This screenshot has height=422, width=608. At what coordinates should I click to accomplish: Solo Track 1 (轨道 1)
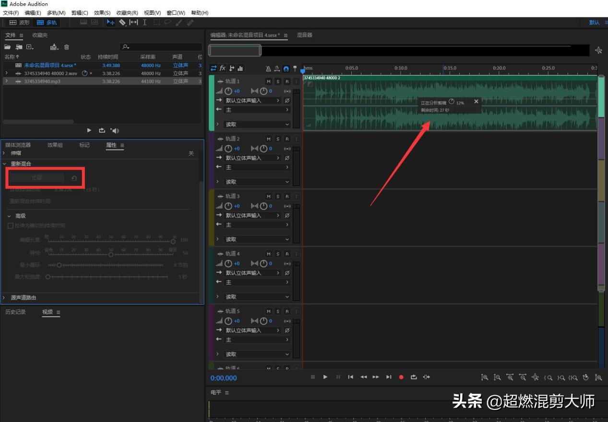coord(278,81)
